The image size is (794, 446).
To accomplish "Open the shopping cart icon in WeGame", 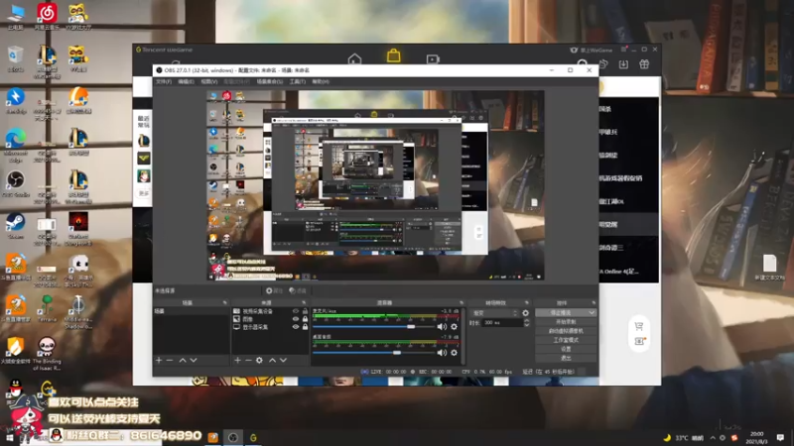I will click(639, 326).
